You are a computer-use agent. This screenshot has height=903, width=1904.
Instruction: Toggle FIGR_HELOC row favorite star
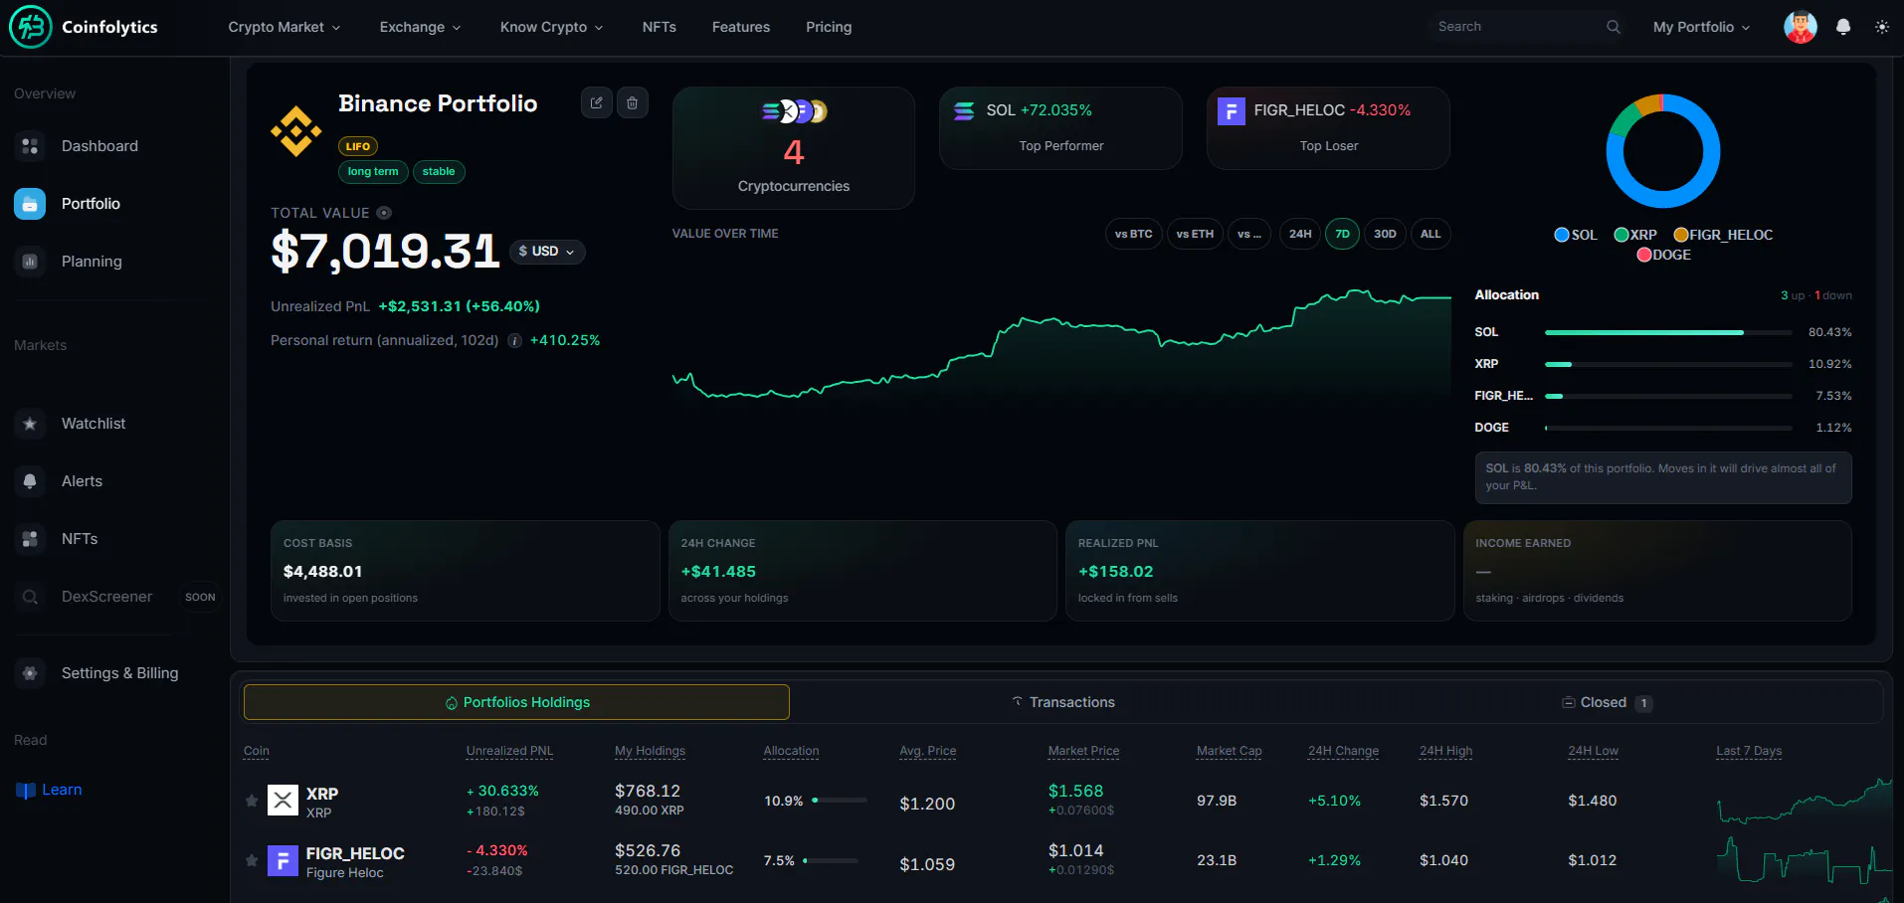[252, 859]
